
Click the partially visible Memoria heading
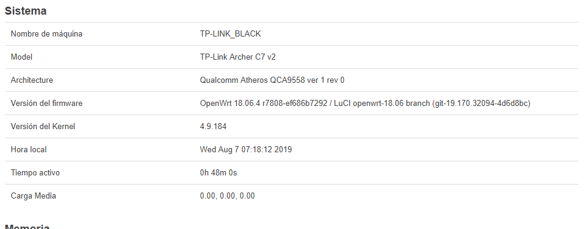(x=27, y=227)
